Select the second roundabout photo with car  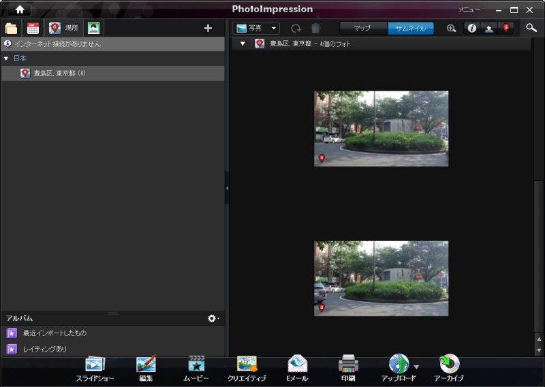pos(381,278)
